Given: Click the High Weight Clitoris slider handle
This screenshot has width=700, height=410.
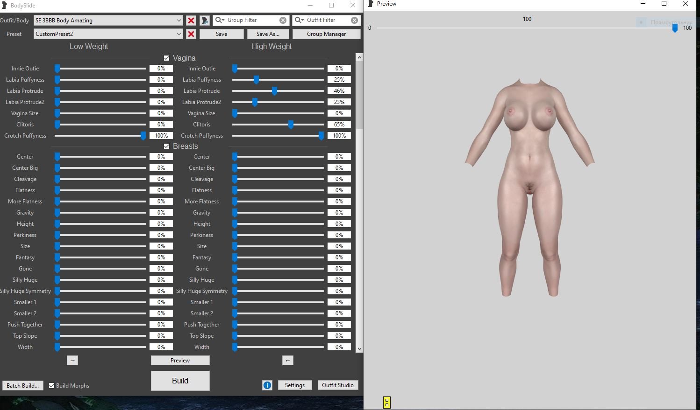Looking at the screenshot, I should [291, 125].
